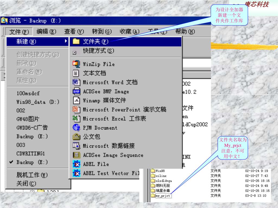
Task: Select the xilinx folder name
Action: (x=161, y=176)
